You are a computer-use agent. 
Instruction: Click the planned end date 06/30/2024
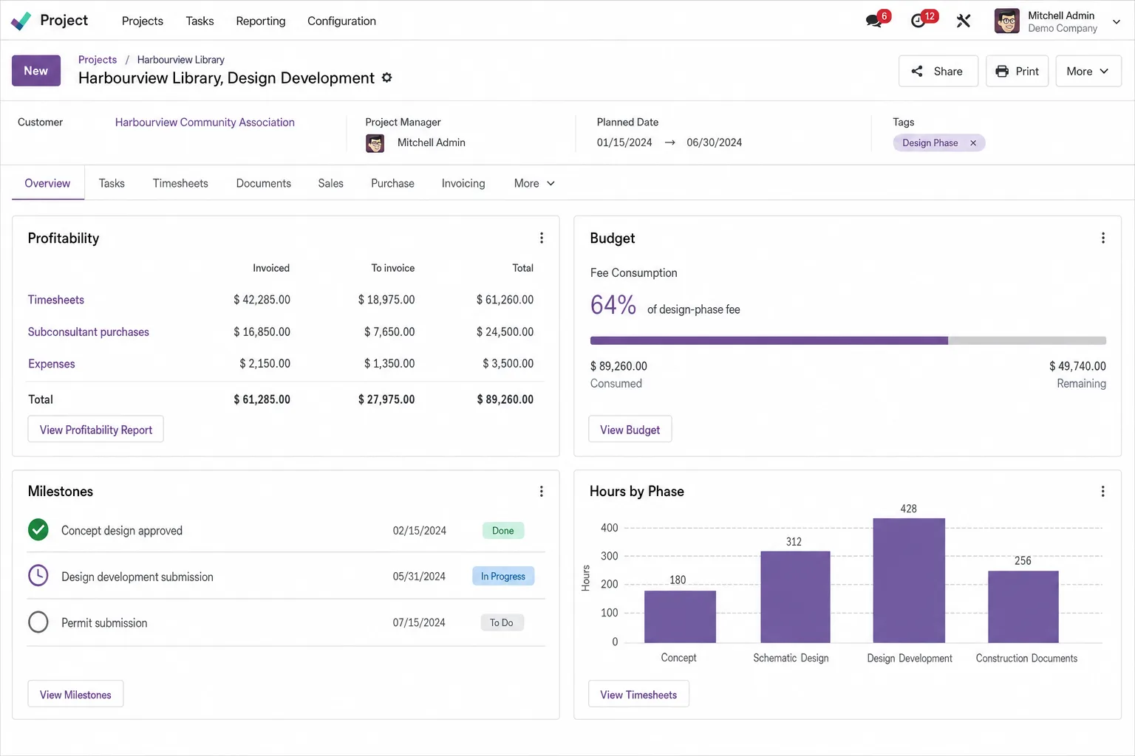tap(715, 142)
